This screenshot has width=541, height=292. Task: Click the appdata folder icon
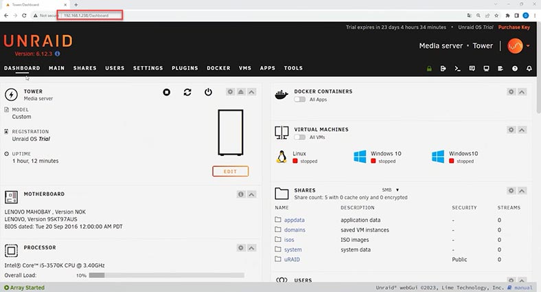pyautogui.click(x=278, y=220)
